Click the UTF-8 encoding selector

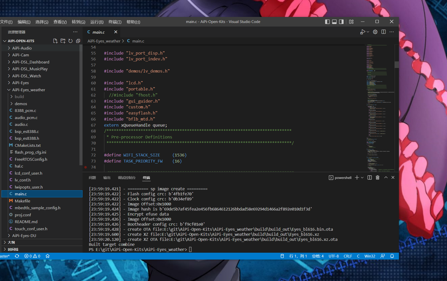click(334, 256)
